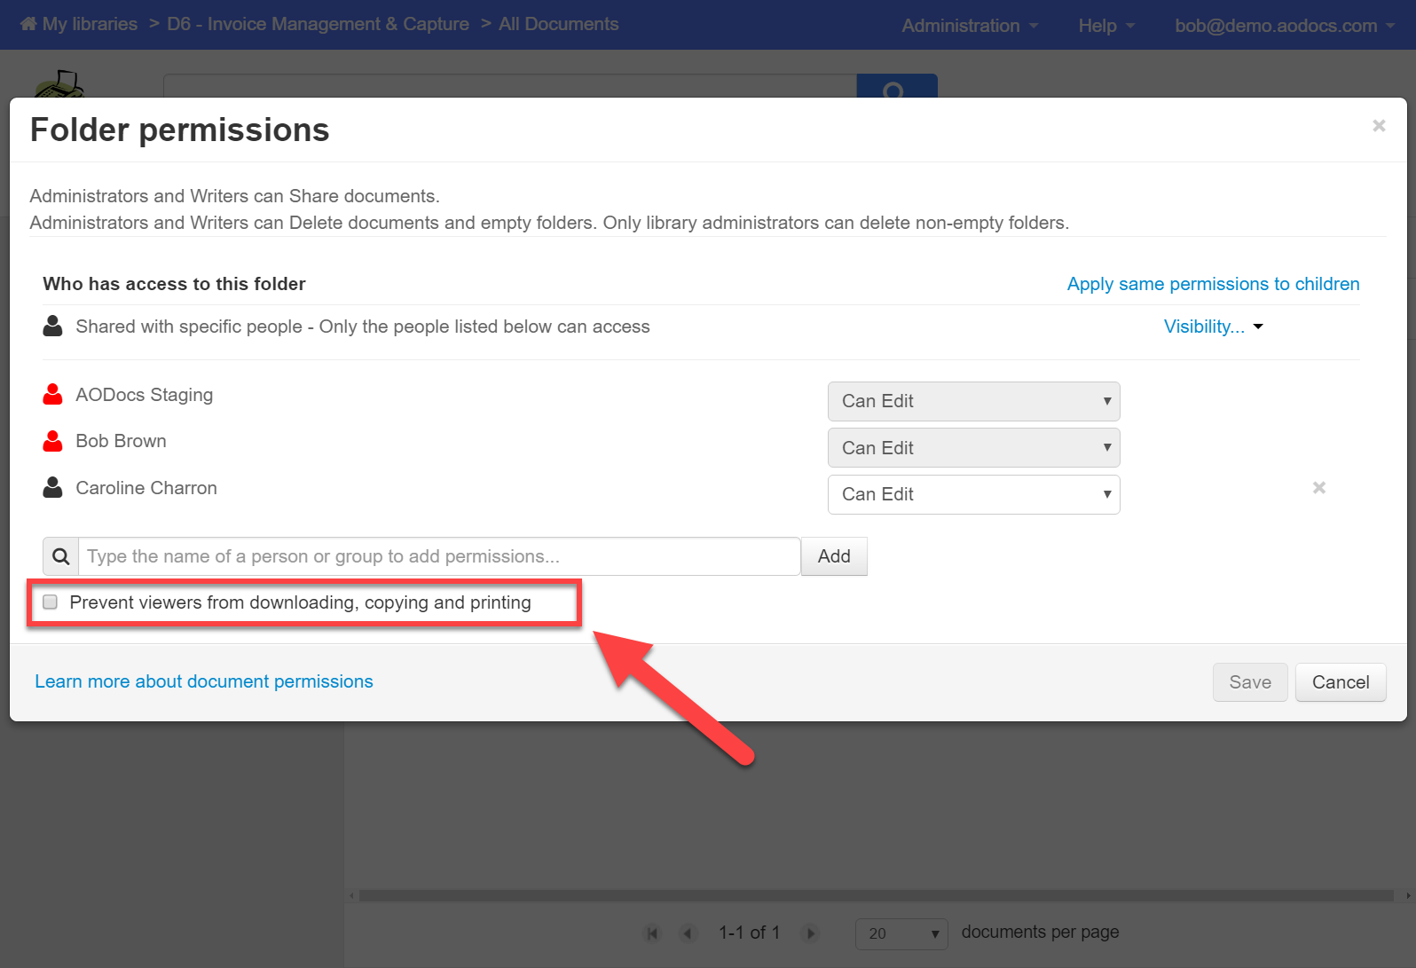
Task: Focus the add person or group field
Action: tap(440, 556)
